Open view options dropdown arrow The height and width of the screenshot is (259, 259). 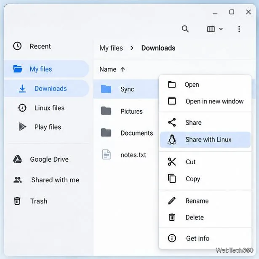pos(221,29)
